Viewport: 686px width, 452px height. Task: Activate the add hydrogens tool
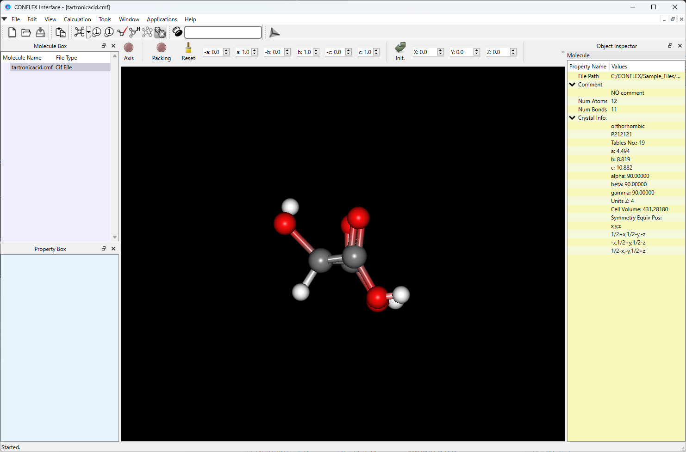[133, 32]
